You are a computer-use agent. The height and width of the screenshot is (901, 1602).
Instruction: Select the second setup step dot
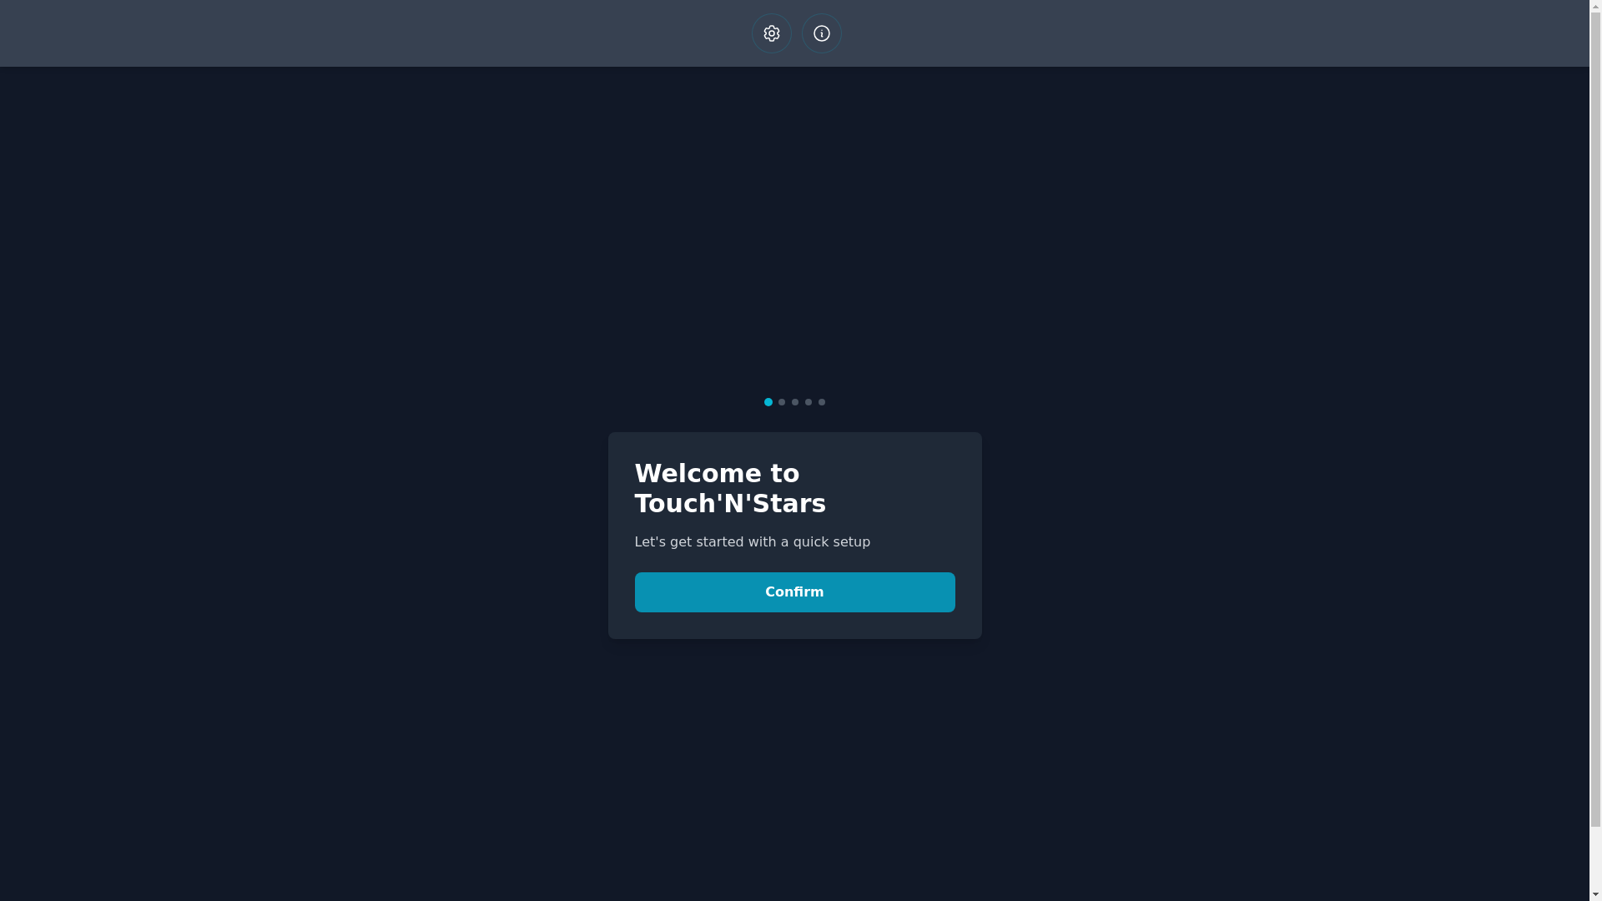782,402
